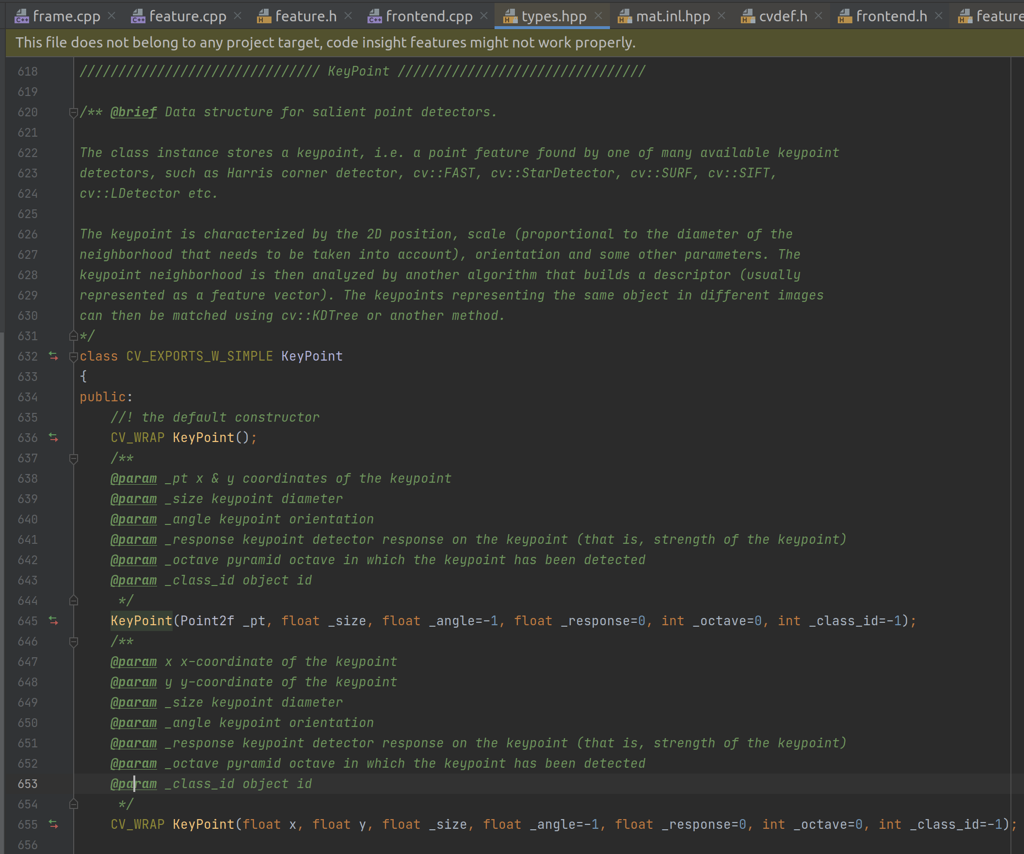Click Point2f type on line 645
The width and height of the screenshot is (1024, 854).
[x=207, y=621]
